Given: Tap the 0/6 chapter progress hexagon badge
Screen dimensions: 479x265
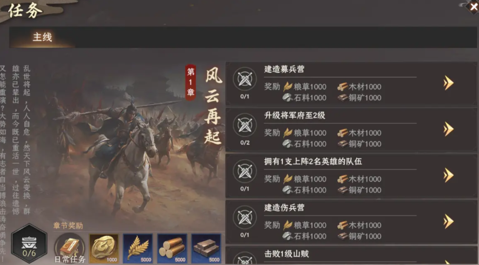Looking at the screenshot, I should (29, 244).
